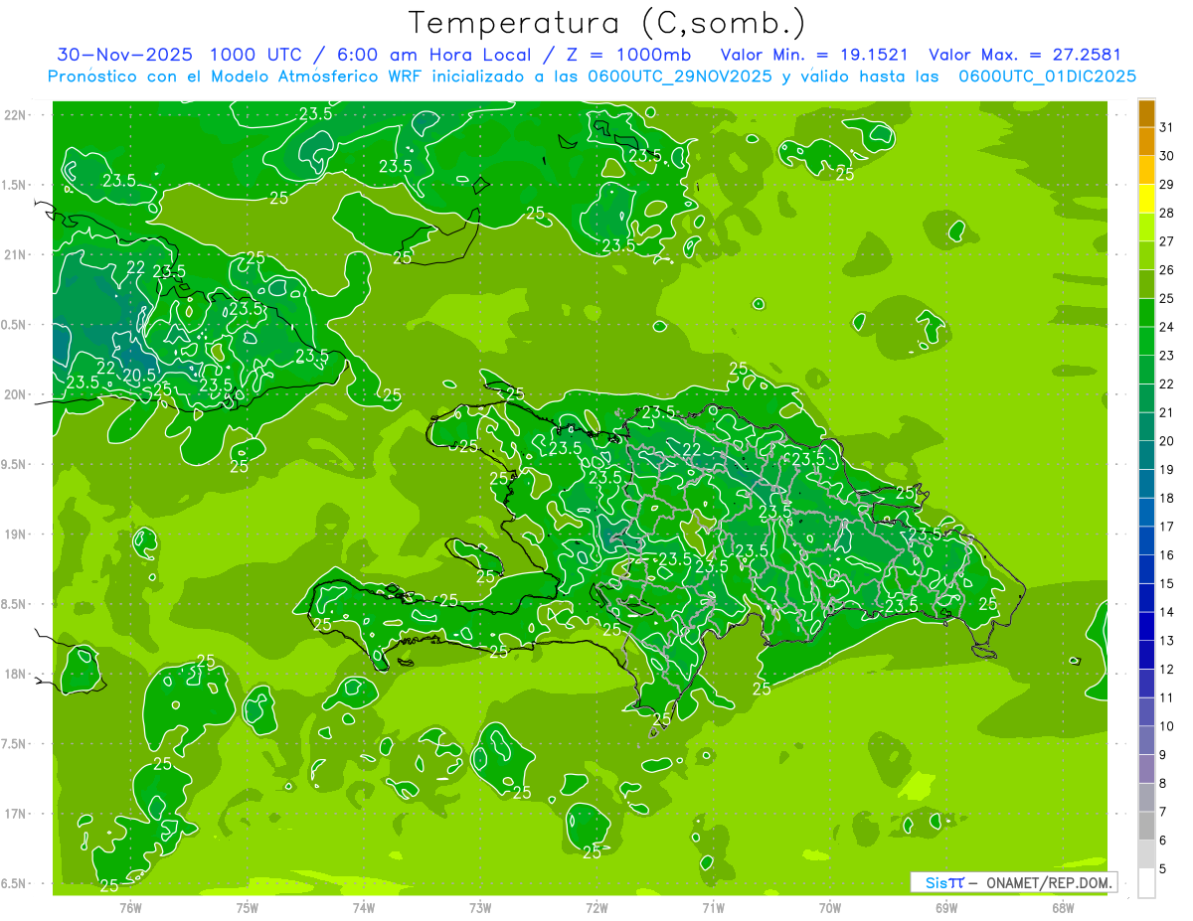The height and width of the screenshot is (921, 1193).
Task: Click the '75W' longitude axis label
Action: point(248,906)
